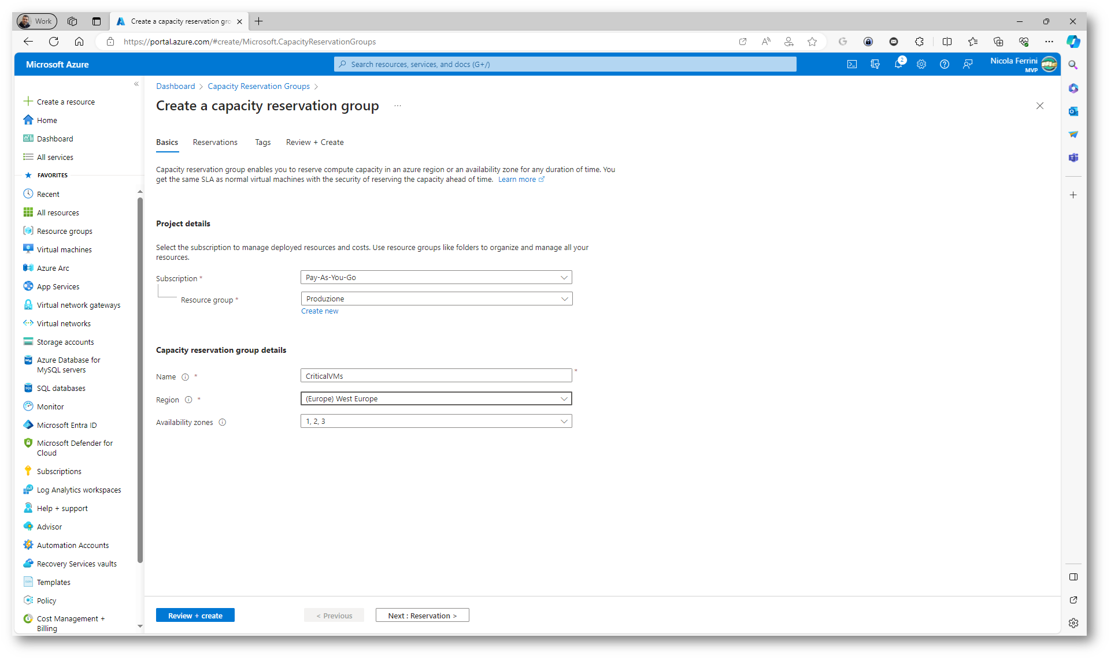Open Monitor in sidebar
Screen dimensions: 1111x660
point(50,407)
